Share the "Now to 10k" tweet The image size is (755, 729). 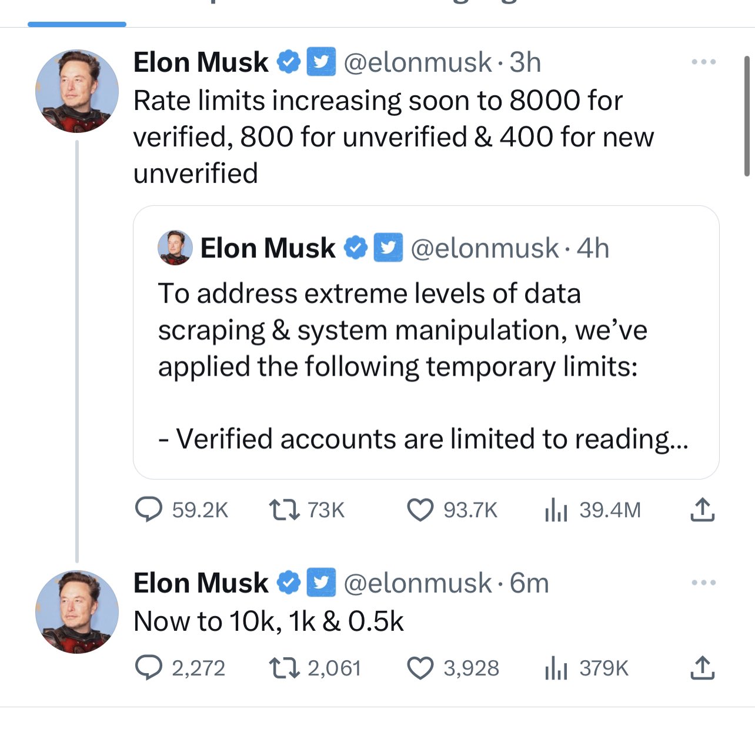click(702, 668)
